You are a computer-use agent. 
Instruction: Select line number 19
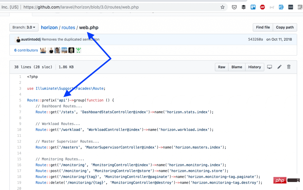point(19,183)
